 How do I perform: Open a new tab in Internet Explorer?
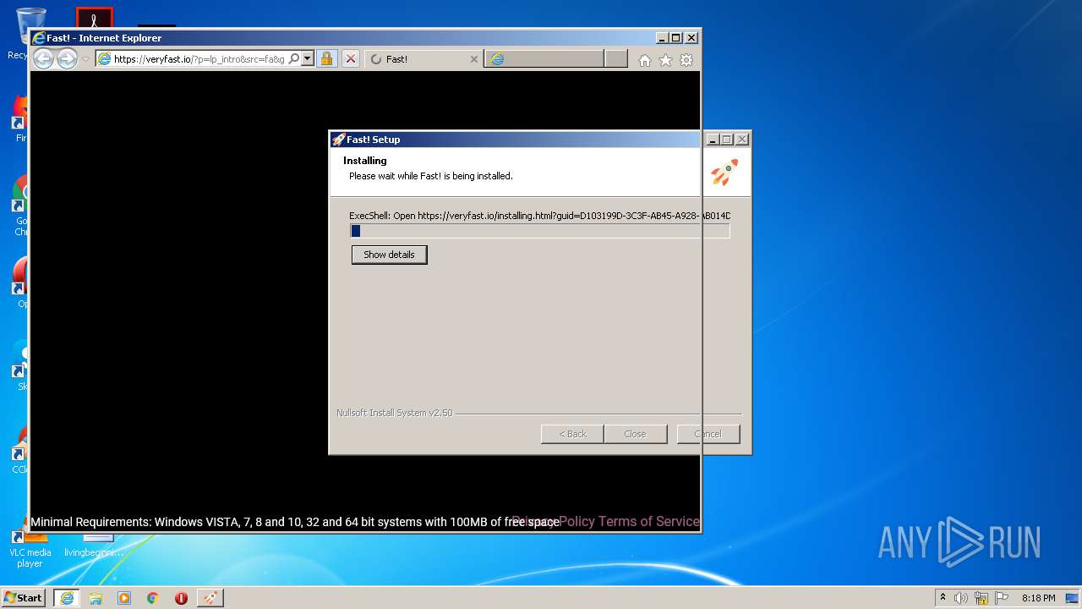(x=616, y=58)
